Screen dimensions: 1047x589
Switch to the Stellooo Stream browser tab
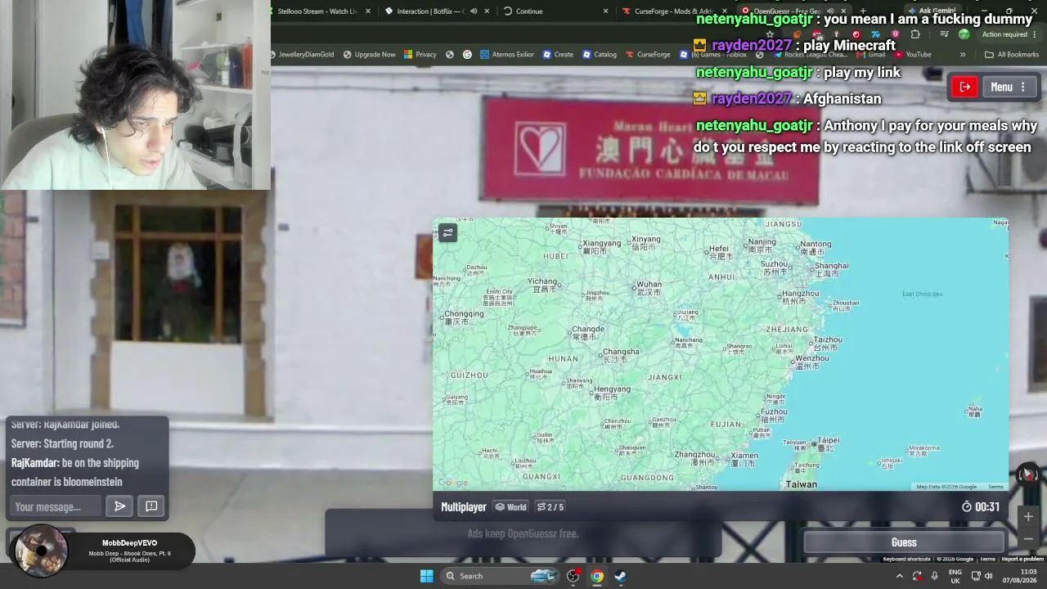317,11
